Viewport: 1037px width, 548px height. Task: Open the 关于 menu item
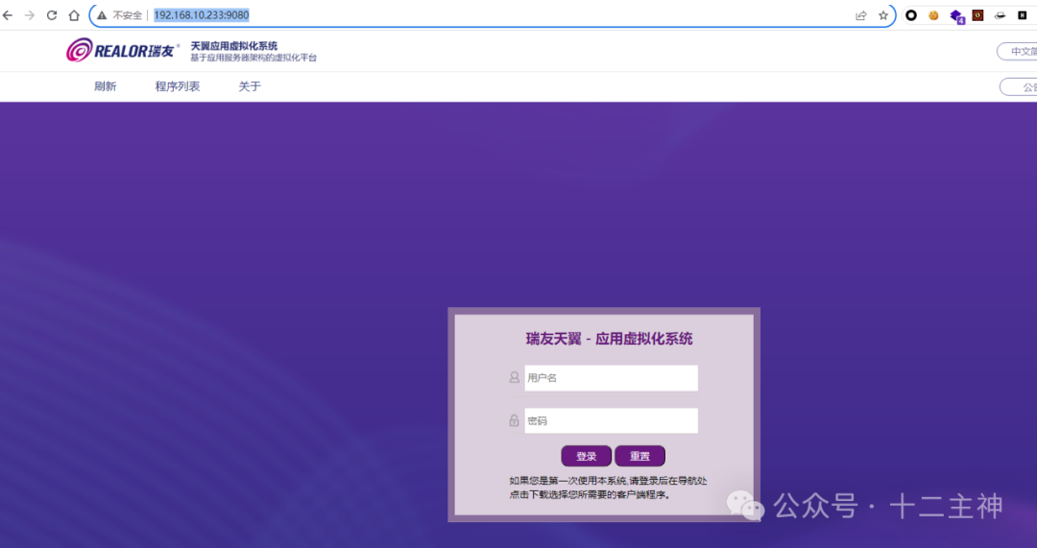coord(250,86)
